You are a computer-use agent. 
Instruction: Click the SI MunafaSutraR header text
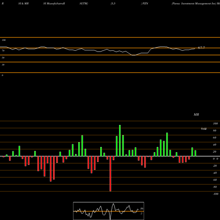coord(54,4)
